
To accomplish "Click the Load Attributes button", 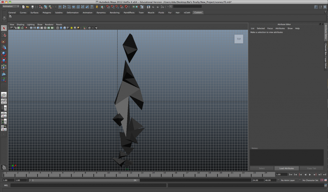I will point(287,168).
